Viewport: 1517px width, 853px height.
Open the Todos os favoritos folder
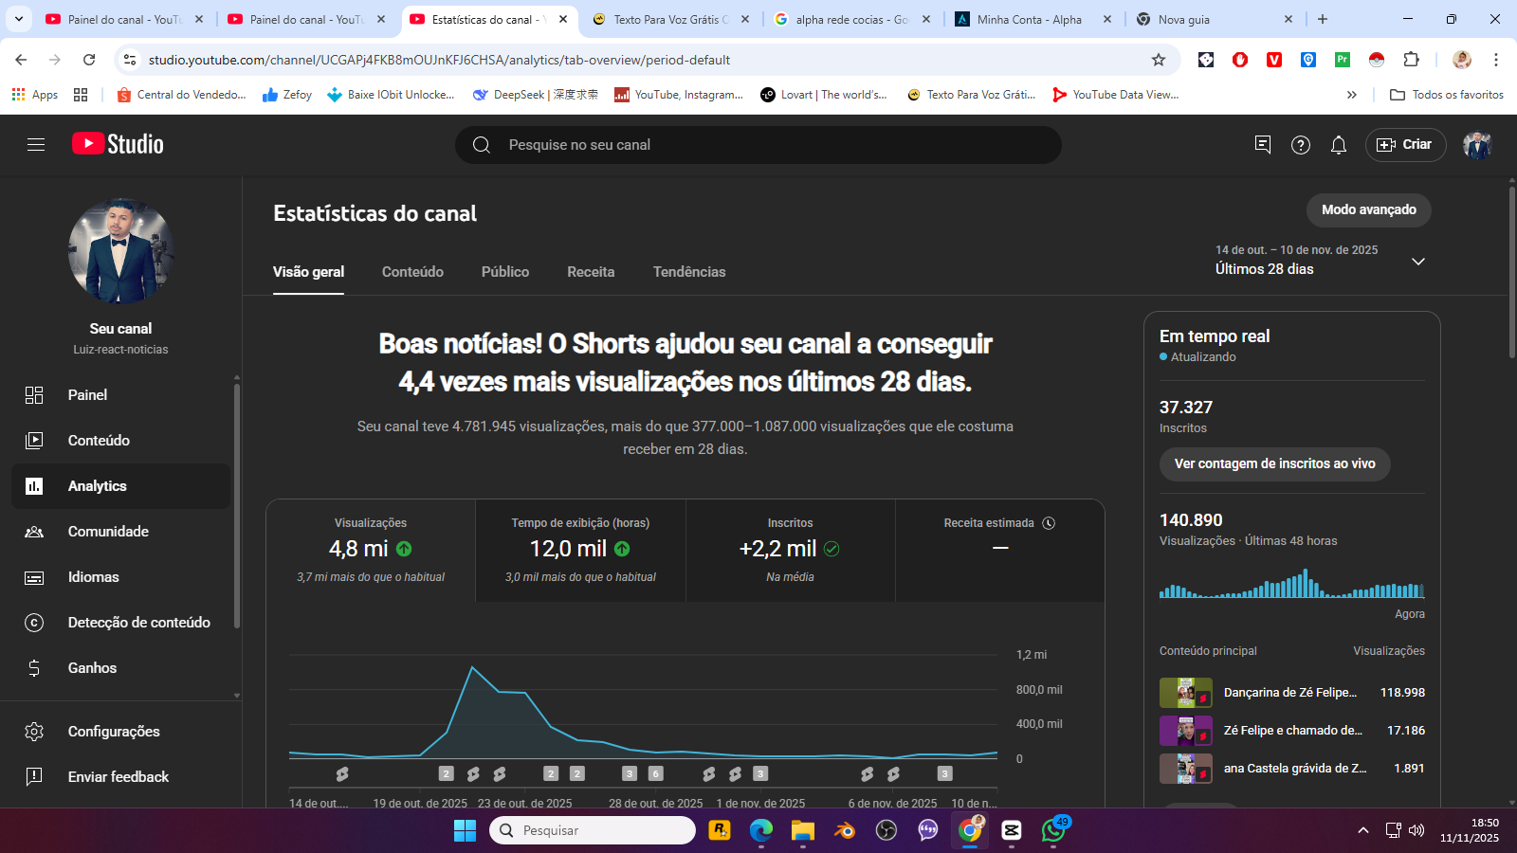click(1446, 95)
